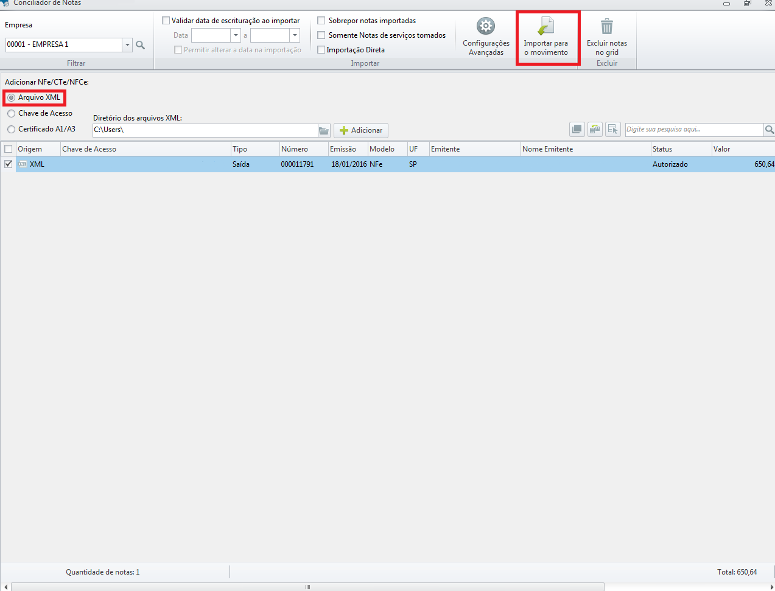Select the Certificado A1/A3 option

[x=10, y=129]
